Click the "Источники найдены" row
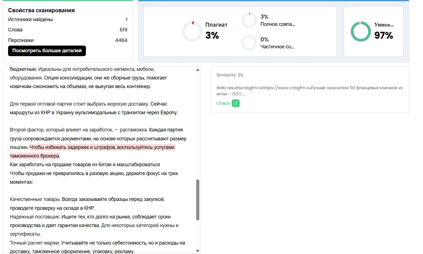Viewport: 423px width, 254px height. click(x=30, y=19)
